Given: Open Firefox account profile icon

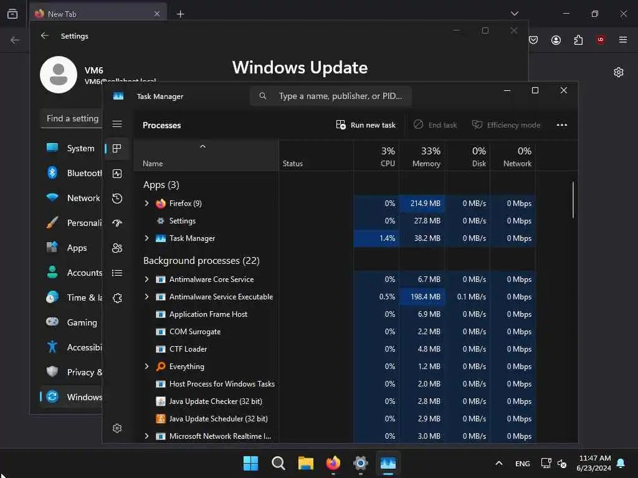Looking at the screenshot, I should (556, 40).
